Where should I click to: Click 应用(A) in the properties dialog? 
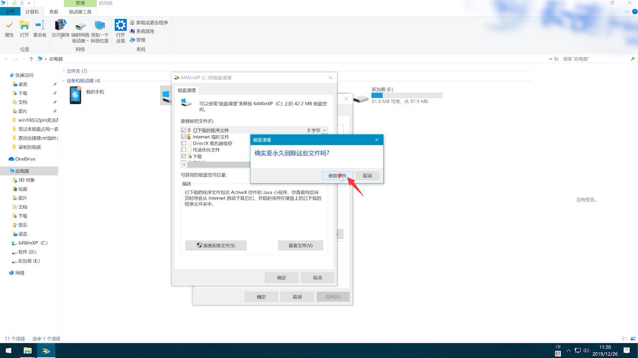click(x=333, y=297)
